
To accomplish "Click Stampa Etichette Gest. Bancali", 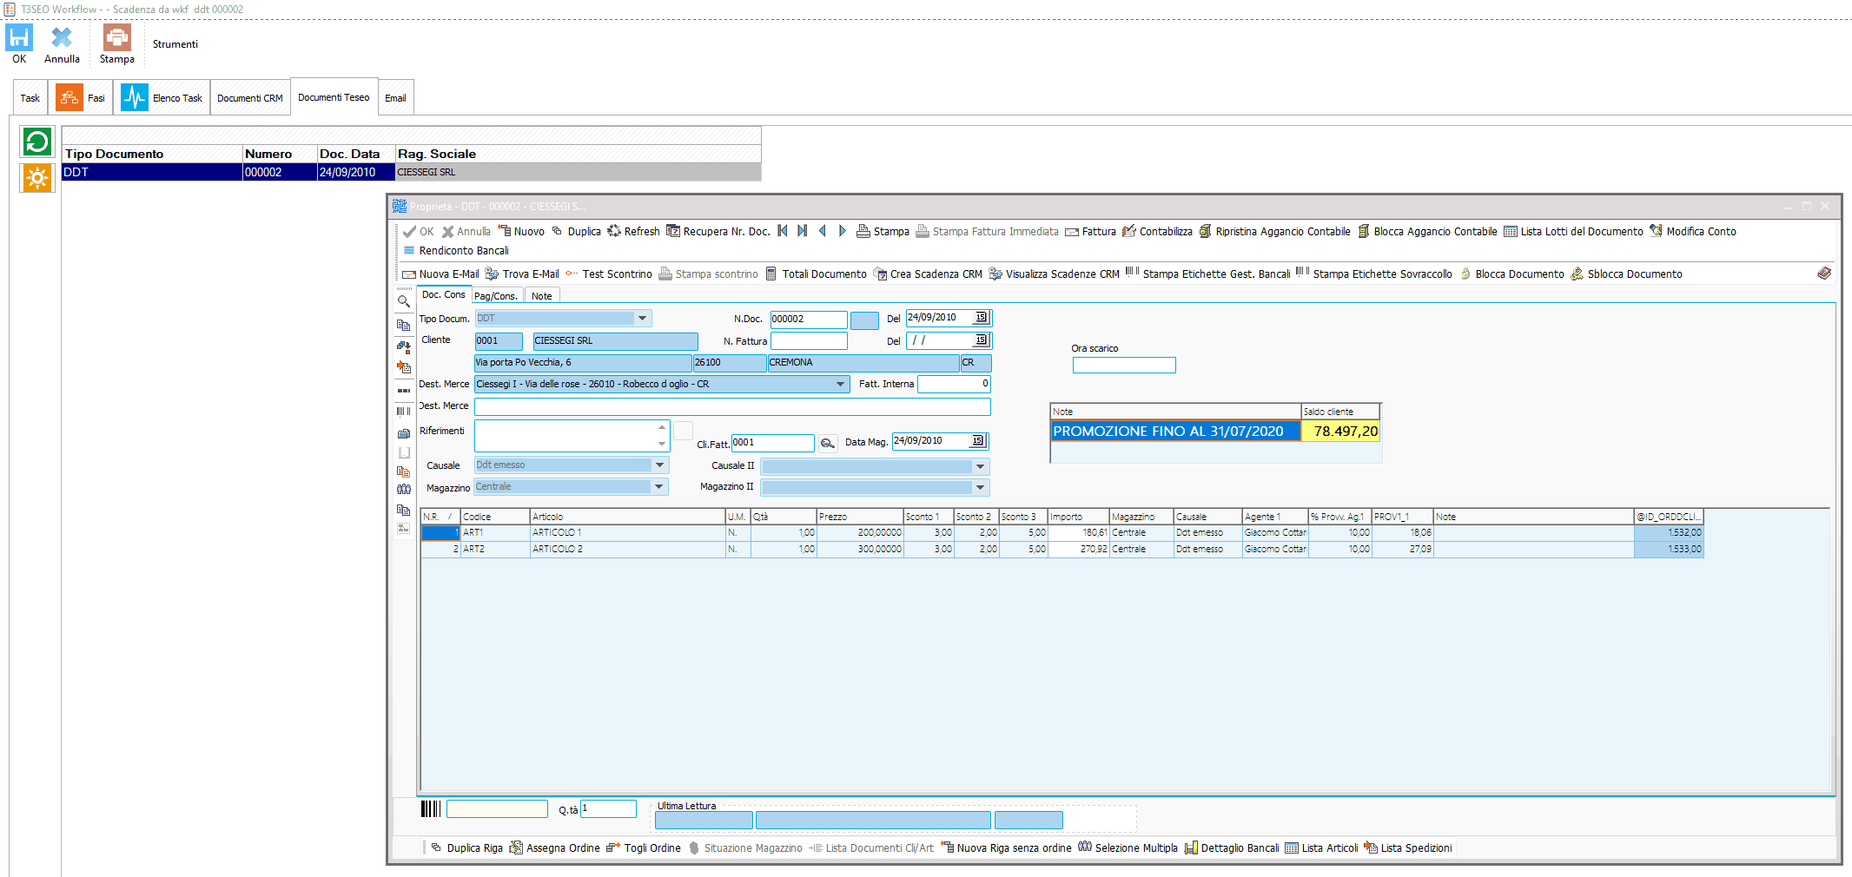I will (1208, 274).
